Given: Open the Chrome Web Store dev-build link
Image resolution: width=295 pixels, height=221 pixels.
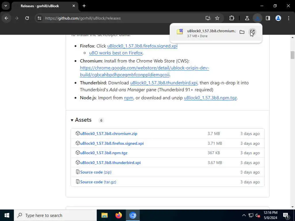Looking at the screenshot, I should click(144, 71).
